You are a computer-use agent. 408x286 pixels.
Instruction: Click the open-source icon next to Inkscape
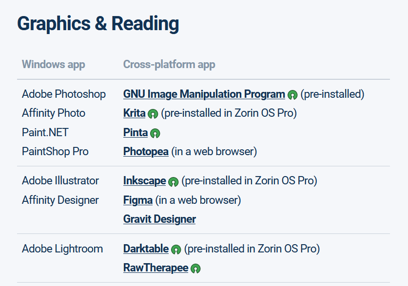(173, 182)
